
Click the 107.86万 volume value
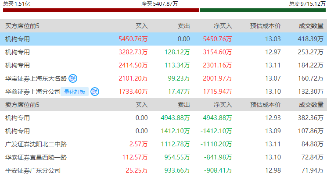(310, 131)
